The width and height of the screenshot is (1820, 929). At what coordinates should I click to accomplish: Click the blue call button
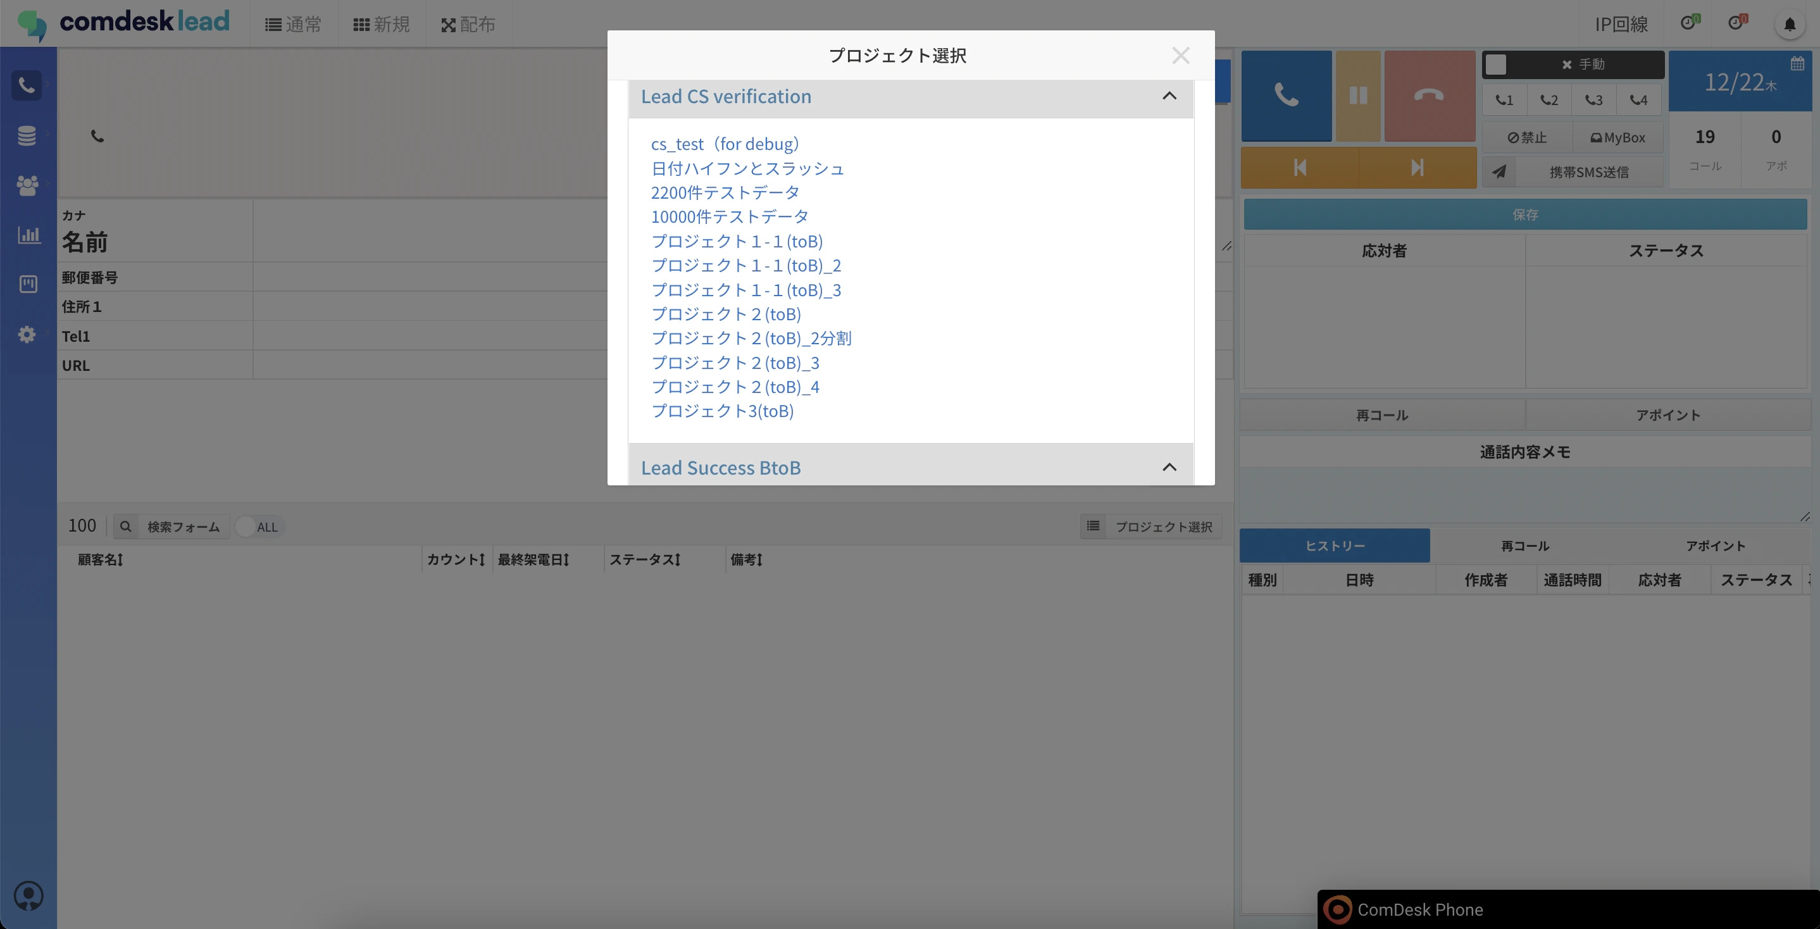coord(1286,96)
